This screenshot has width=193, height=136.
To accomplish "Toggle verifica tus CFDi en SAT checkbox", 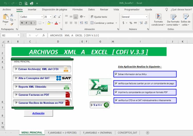I will coord(116,100).
